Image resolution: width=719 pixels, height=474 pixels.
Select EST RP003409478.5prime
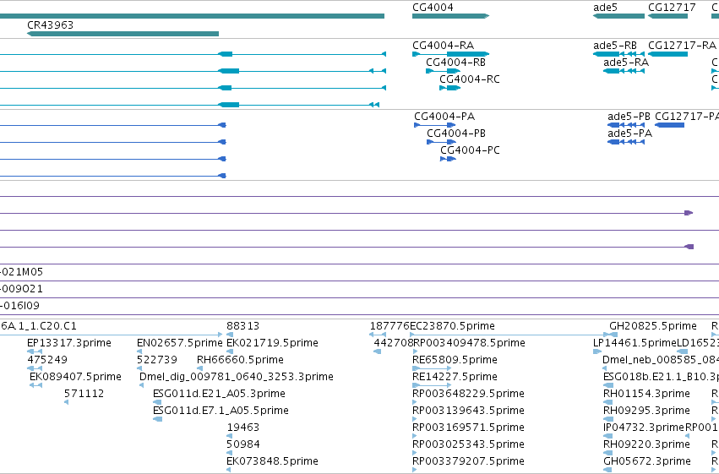click(x=469, y=343)
